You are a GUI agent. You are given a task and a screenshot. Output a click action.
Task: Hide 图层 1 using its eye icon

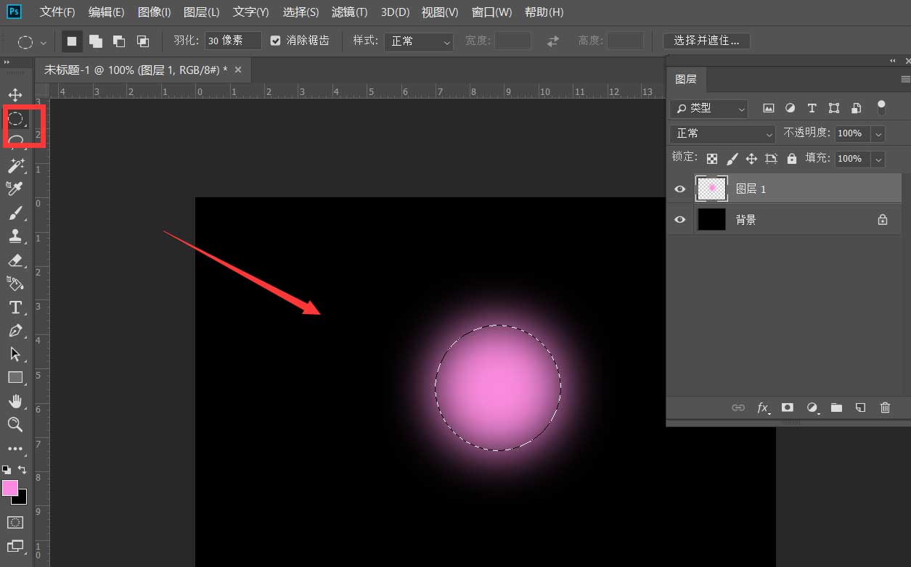click(679, 189)
